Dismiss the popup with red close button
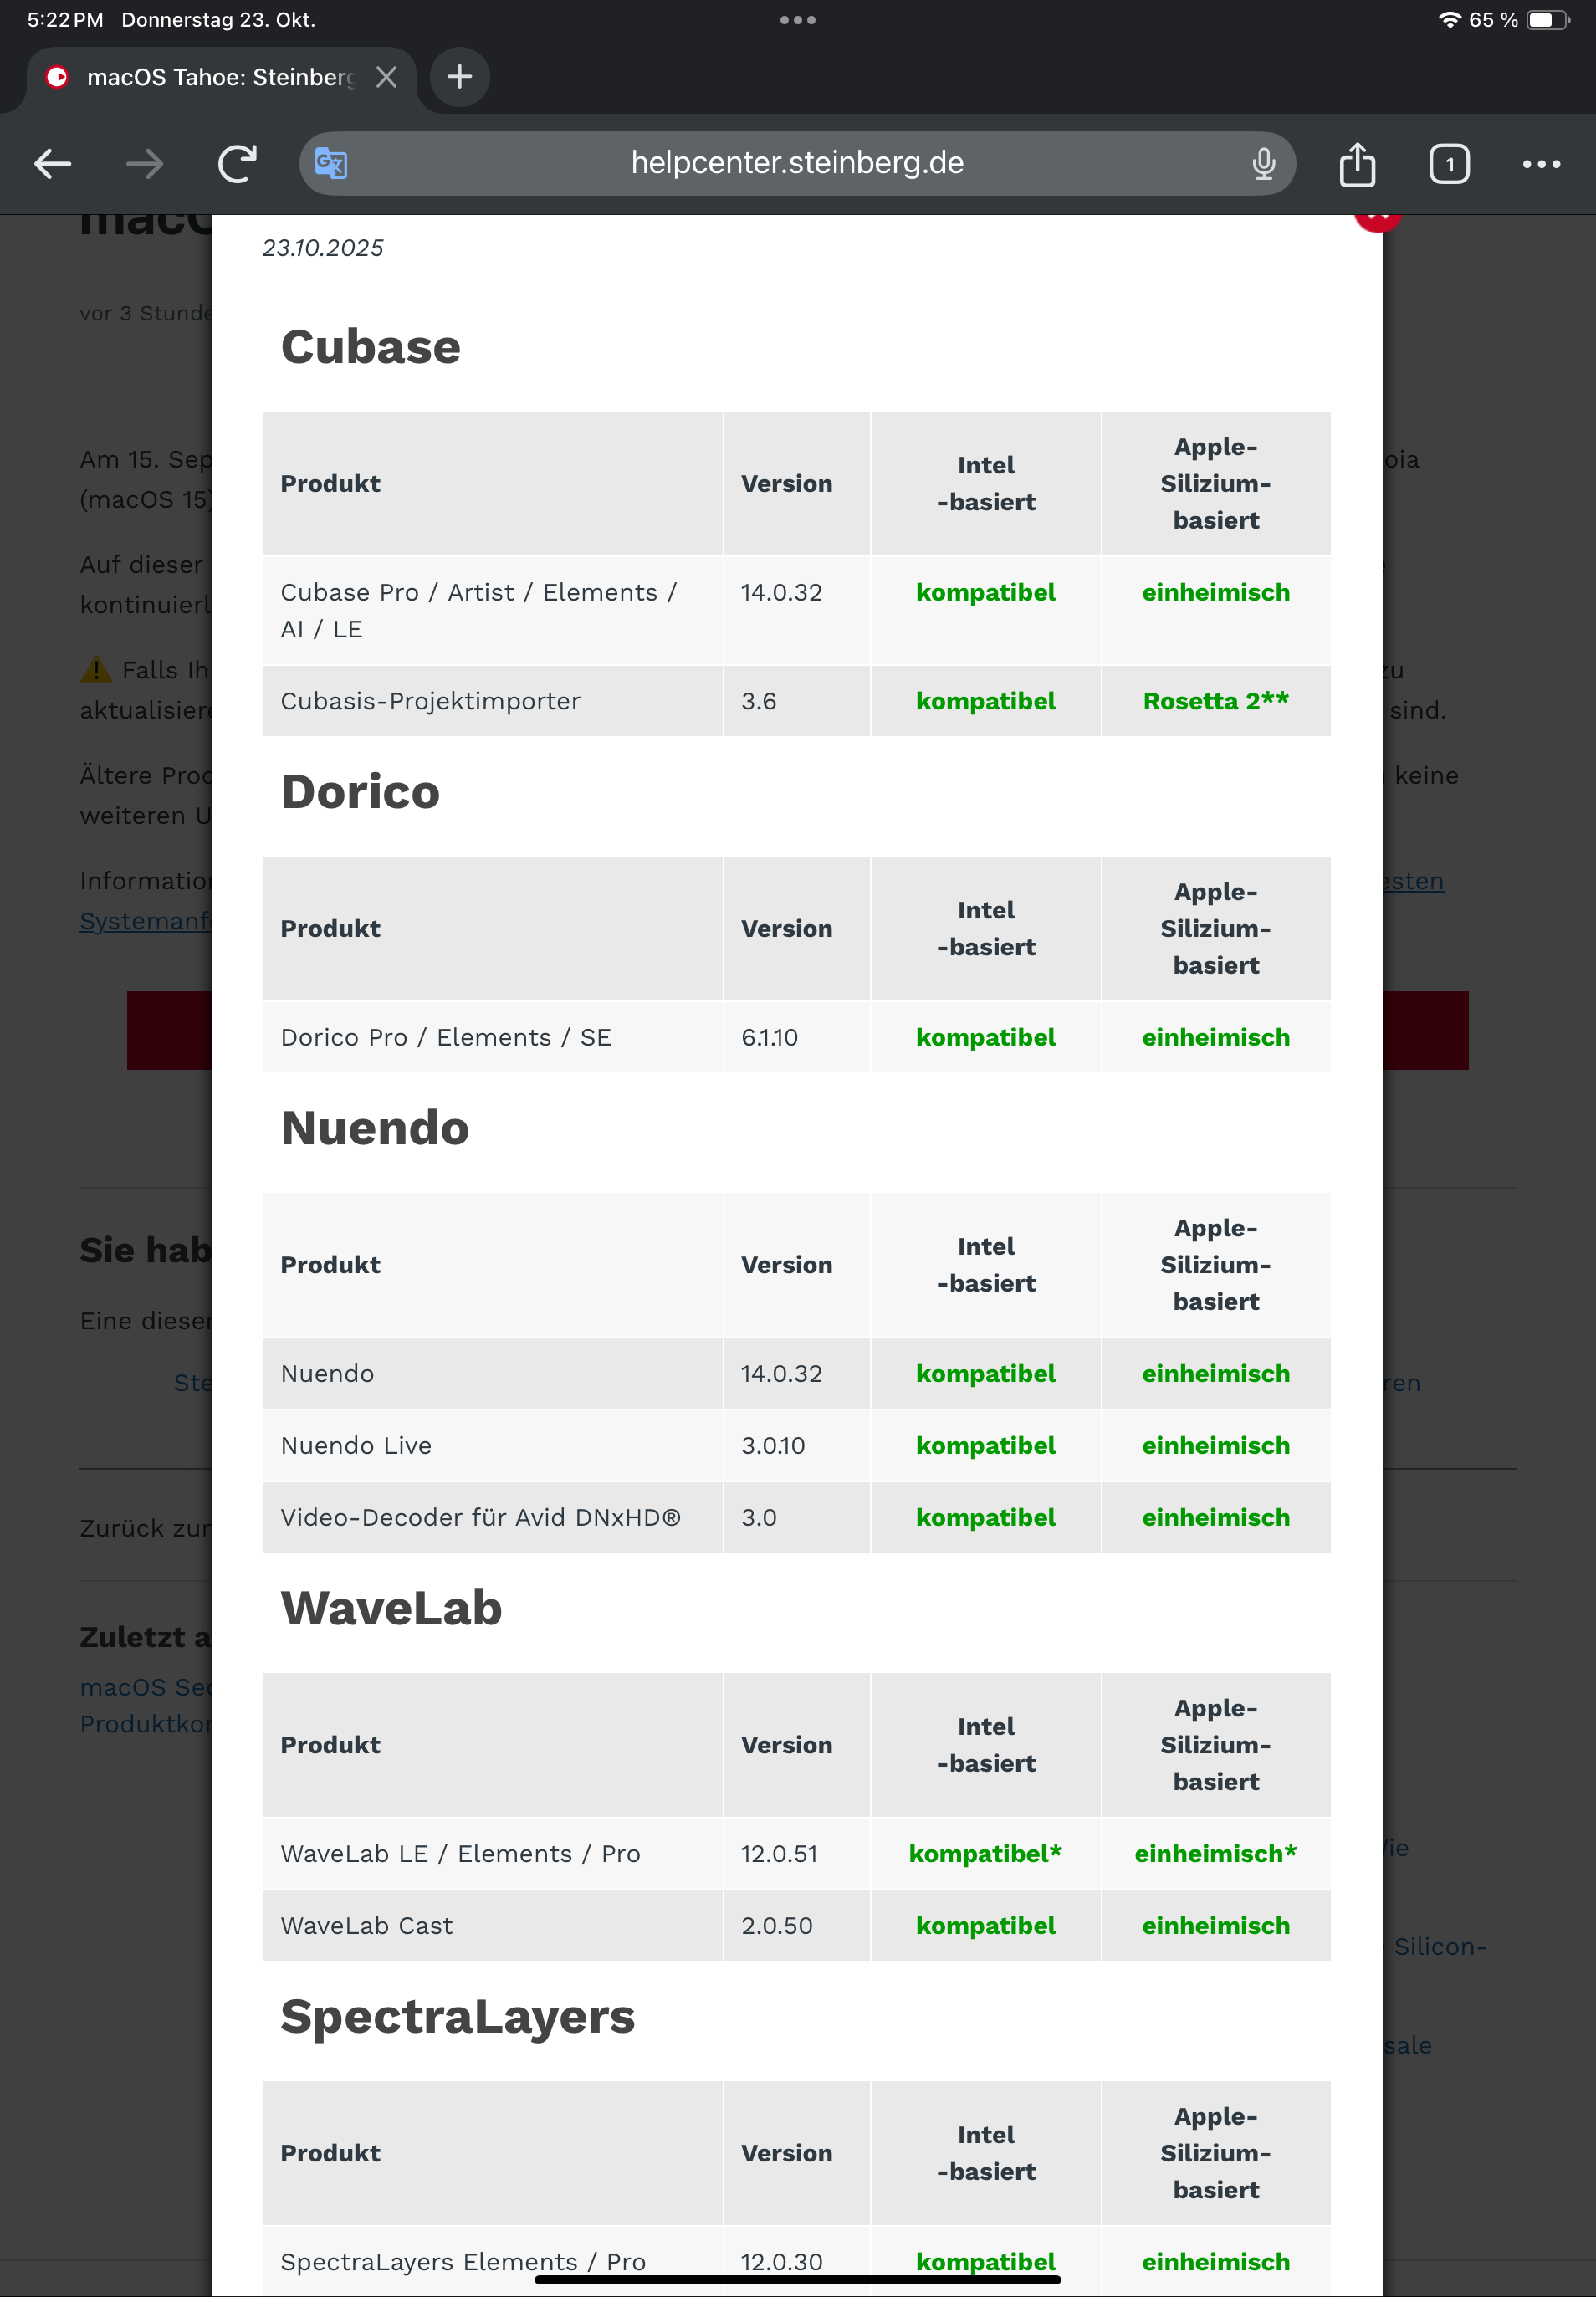This screenshot has height=2297, width=1596. (1377, 218)
